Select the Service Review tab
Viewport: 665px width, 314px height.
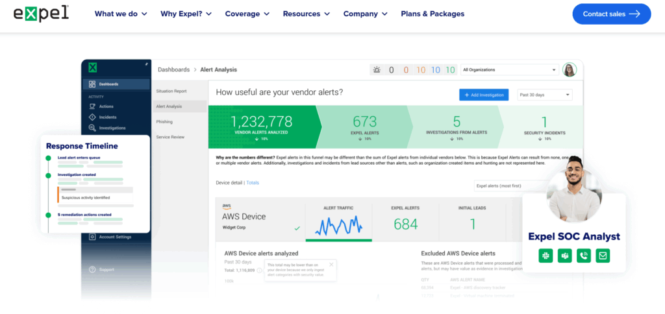click(170, 137)
